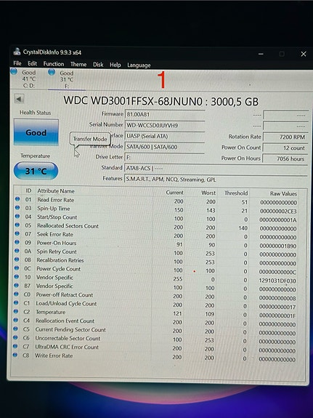Screen dimensions: 313x418
Task: Click status dot for Start/Stop Count
Action: coord(17,216)
